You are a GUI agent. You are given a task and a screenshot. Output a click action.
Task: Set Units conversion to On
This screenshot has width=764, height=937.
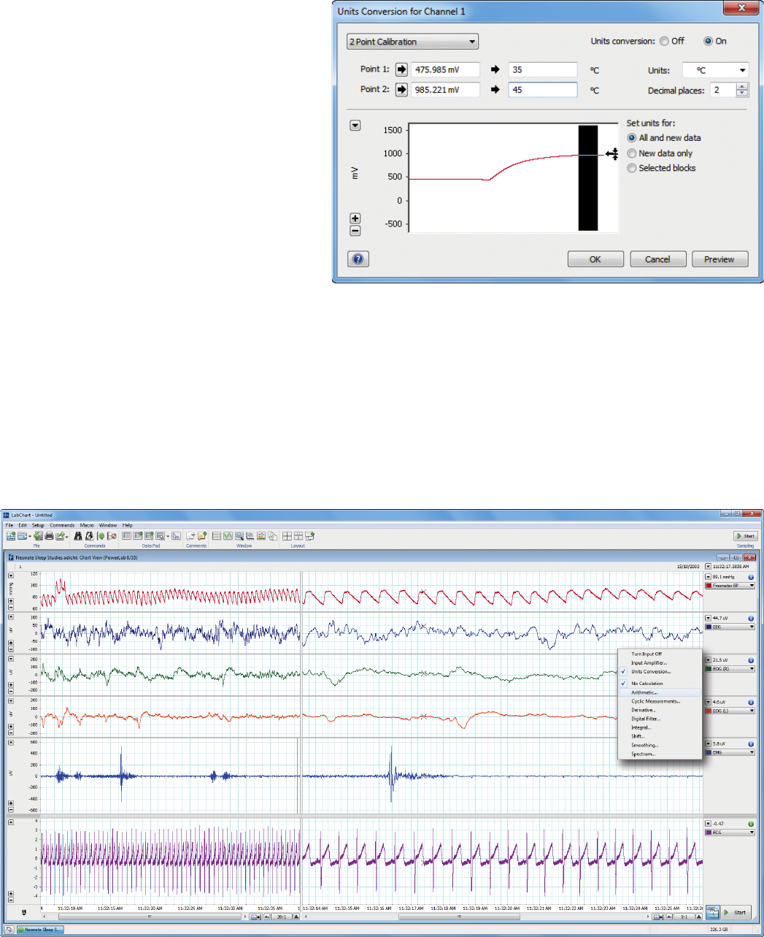click(x=708, y=41)
